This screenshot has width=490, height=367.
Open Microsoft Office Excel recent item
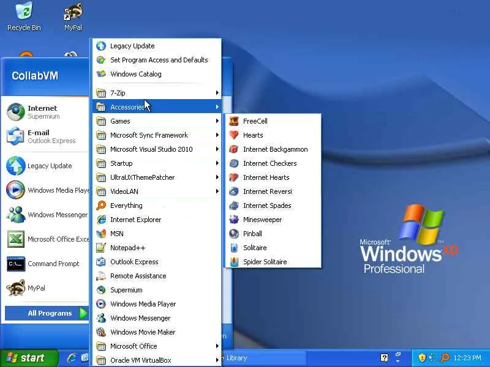coord(47,239)
